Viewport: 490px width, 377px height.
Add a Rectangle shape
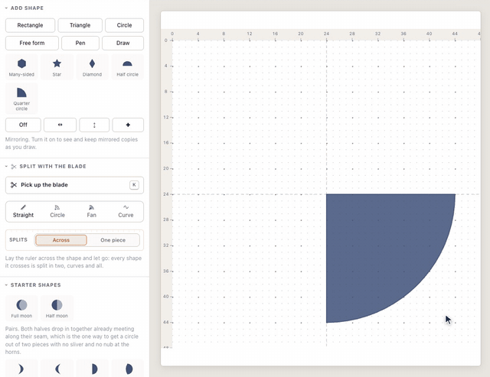[30, 25]
